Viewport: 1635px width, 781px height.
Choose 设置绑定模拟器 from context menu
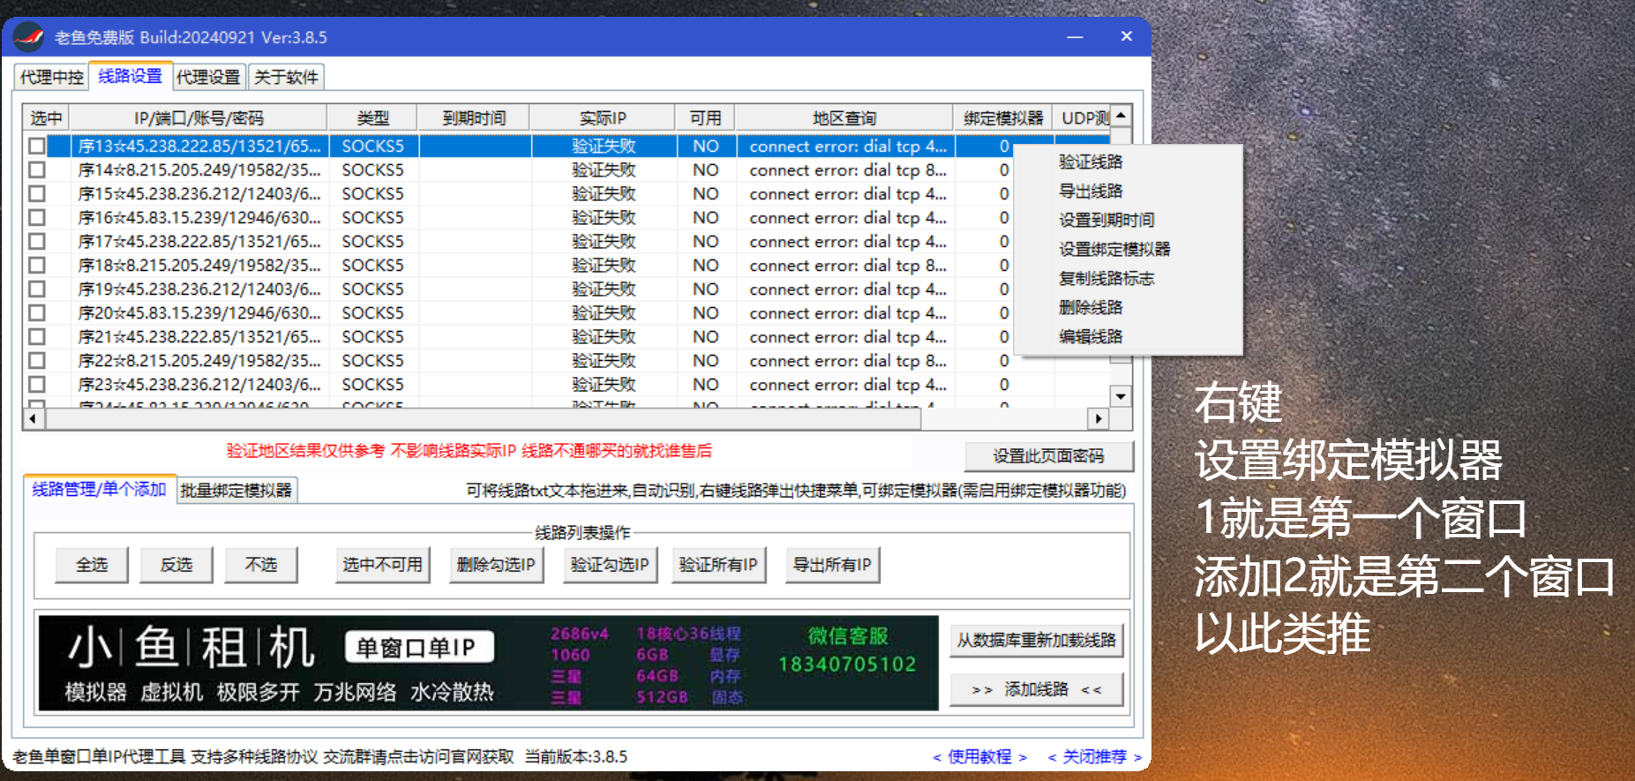coord(1114,249)
